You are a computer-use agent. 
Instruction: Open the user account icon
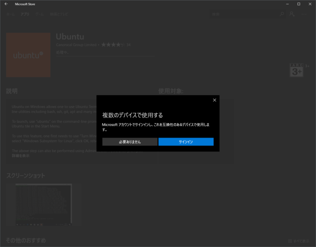[x=292, y=14]
